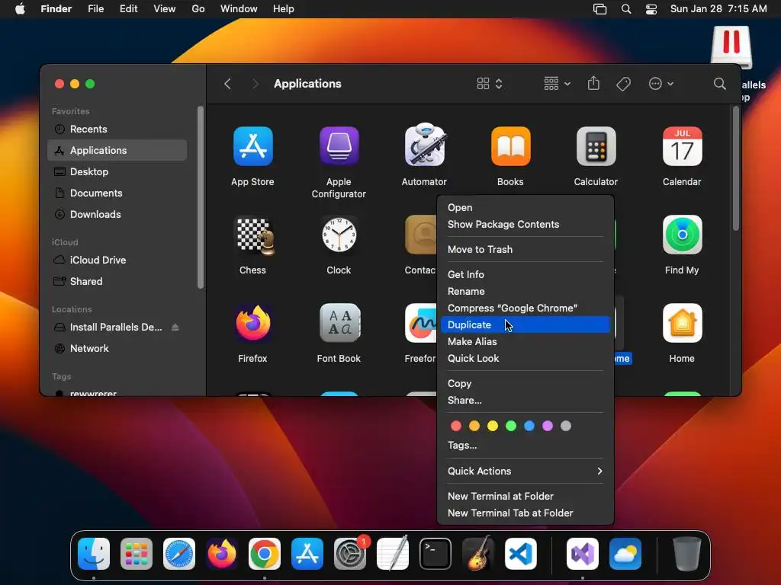Select the Find My app icon
The image size is (781, 585).
tap(682, 235)
